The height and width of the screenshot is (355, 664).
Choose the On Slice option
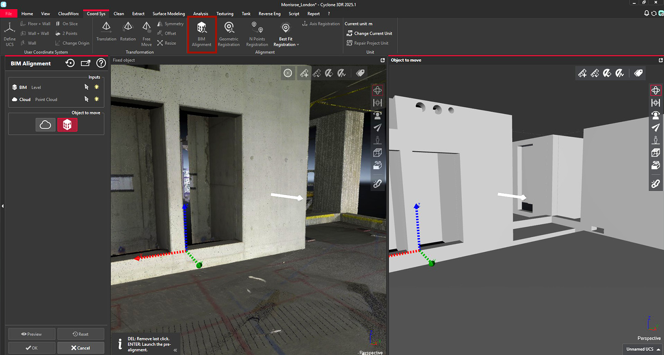tap(66, 24)
